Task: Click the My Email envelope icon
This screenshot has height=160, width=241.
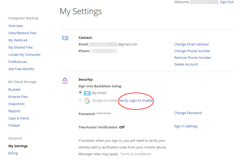Action: tap(87, 93)
